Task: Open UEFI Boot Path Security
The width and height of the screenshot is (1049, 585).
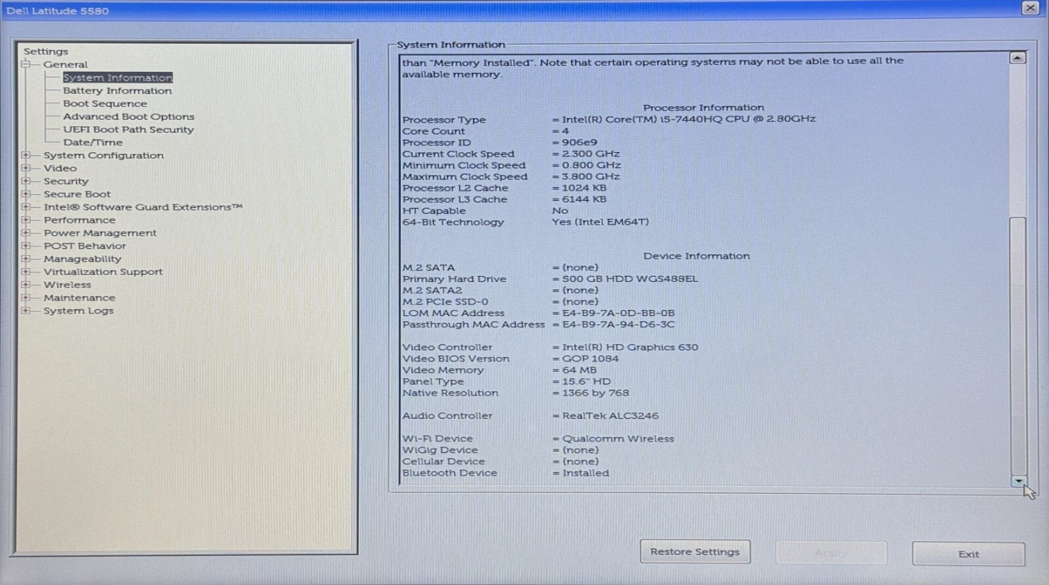Action: point(129,130)
